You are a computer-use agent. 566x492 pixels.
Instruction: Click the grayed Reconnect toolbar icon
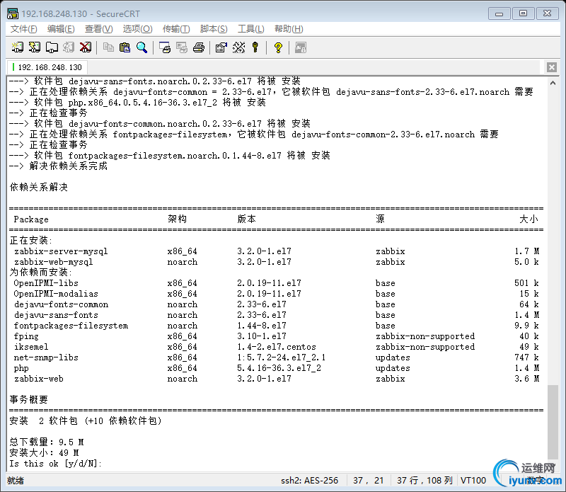pyautogui.click(x=69, y=47)
